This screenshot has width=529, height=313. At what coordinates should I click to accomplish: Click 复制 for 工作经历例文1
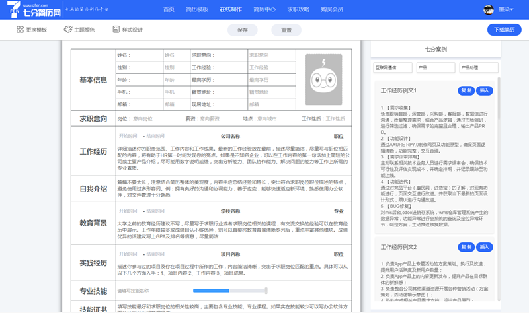point(466,90)
